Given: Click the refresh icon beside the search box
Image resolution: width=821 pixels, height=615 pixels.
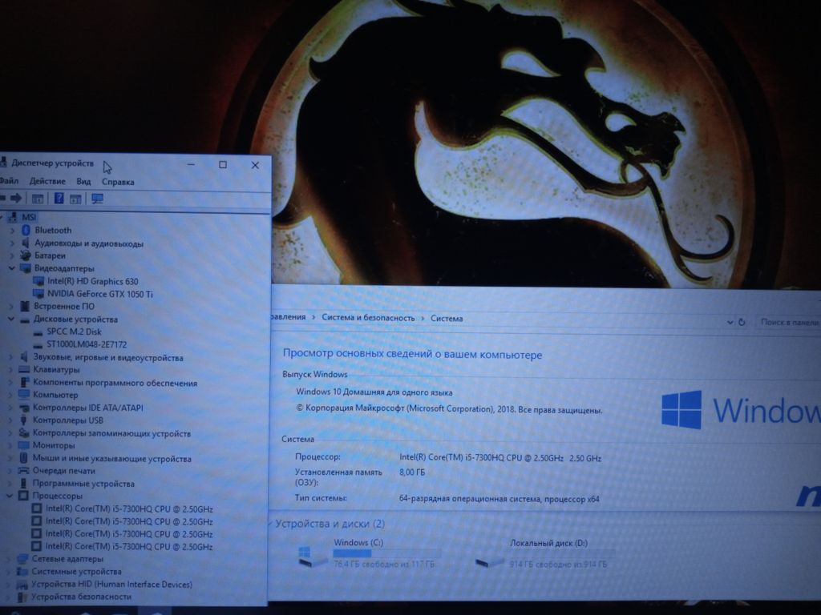Looking at the screenshot, I should point(742,322).
